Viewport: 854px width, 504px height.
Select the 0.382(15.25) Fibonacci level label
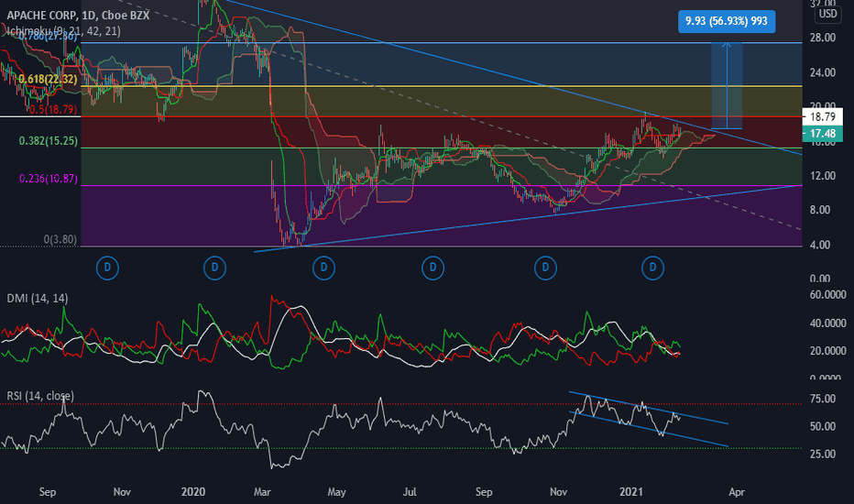(x=48, y=141)
